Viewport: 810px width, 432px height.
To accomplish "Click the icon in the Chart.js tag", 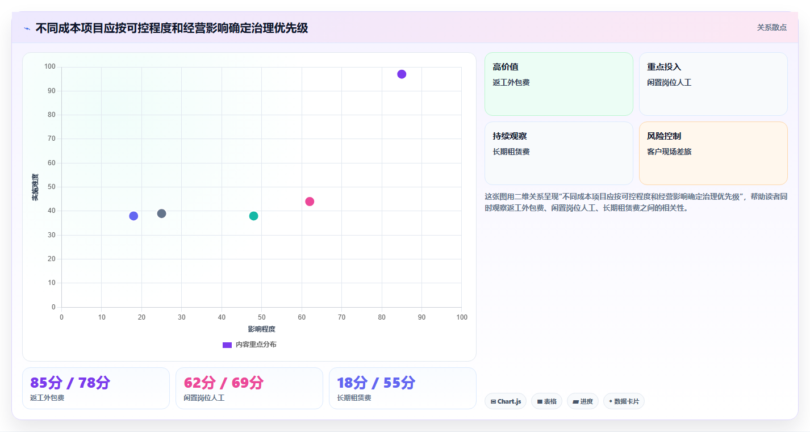I will coord(493,401).
